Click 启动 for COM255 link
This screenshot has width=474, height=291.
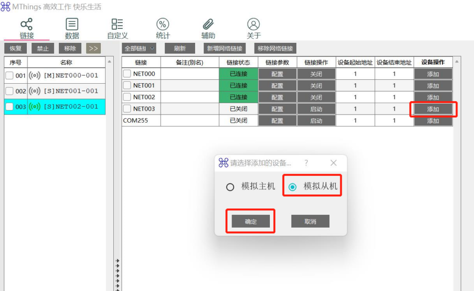316,121
